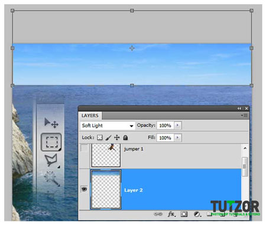Click the layers list scroll up arrow

(245, 148)
